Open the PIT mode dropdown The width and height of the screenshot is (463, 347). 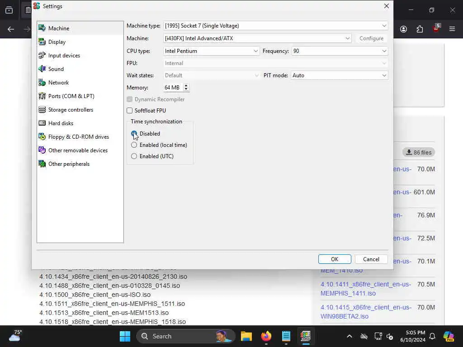tap(339, 75)
